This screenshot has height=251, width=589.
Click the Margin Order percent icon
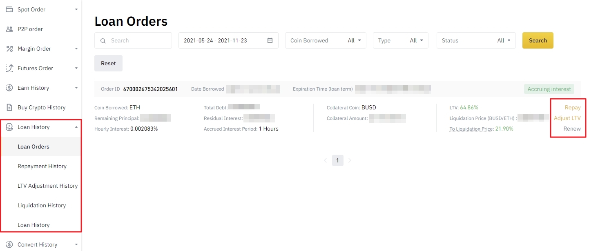(9, 49)
